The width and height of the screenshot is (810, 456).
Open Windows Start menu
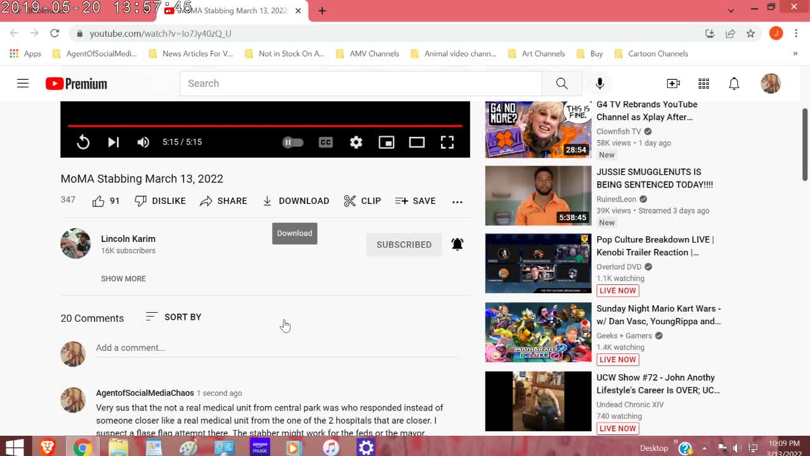point(15,448)
